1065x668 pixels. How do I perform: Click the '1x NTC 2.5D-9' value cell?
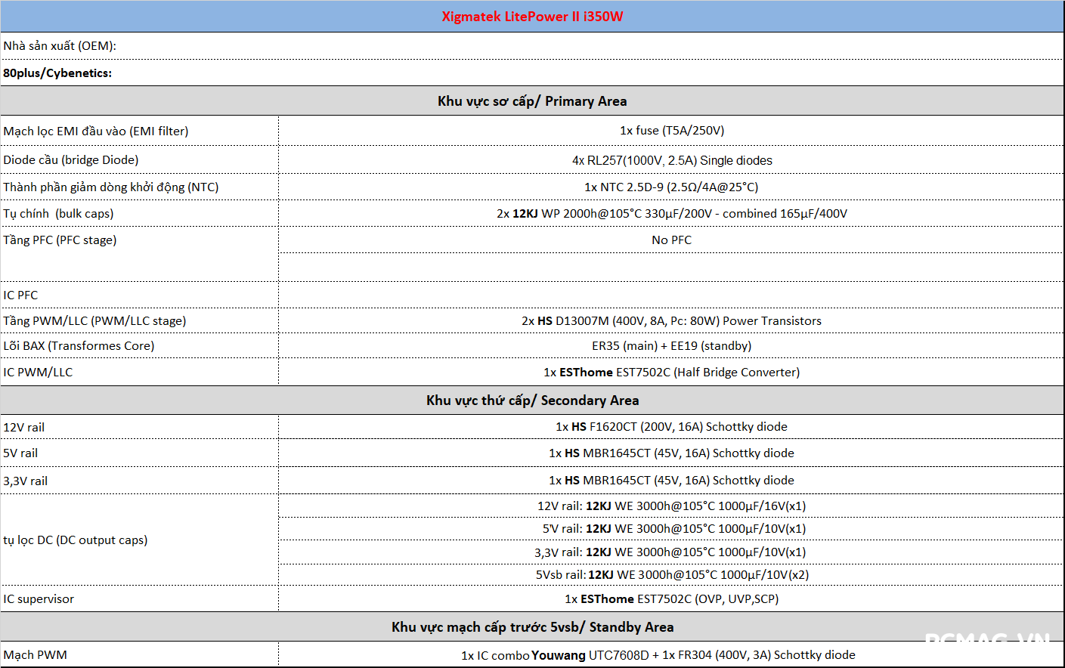pyautogui.click(x=671, y=187)
